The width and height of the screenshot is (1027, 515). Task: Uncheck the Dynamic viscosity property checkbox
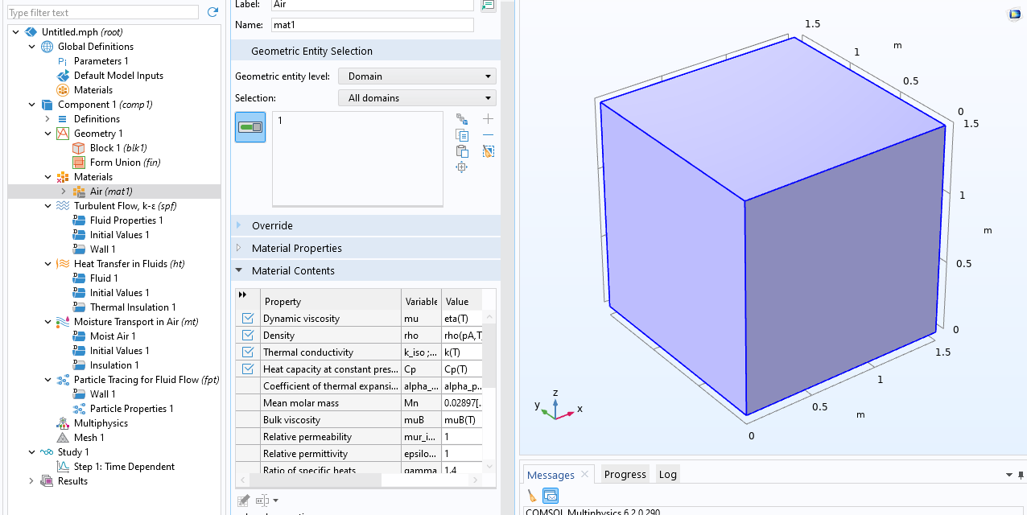pyautogui.click(x=248, y=319)
